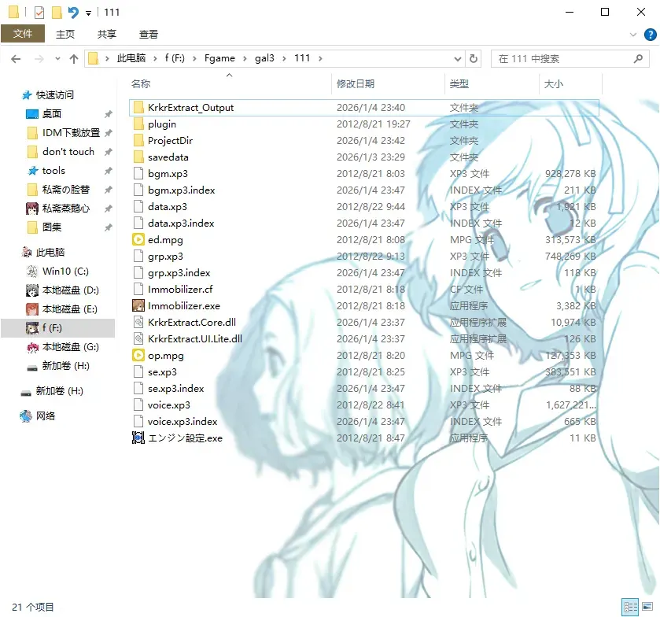Image resolution: width=660 pixels, height=617 pixels.
Task: Select the savedata folder icon
Action: click(138, 157)
